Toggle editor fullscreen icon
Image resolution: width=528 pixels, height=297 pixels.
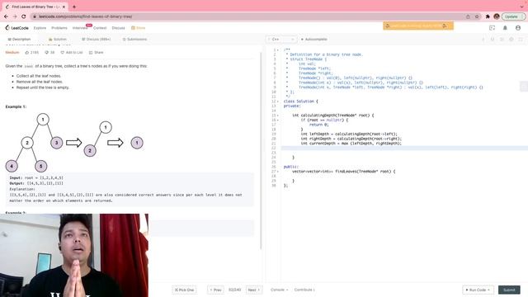[521, 40]
